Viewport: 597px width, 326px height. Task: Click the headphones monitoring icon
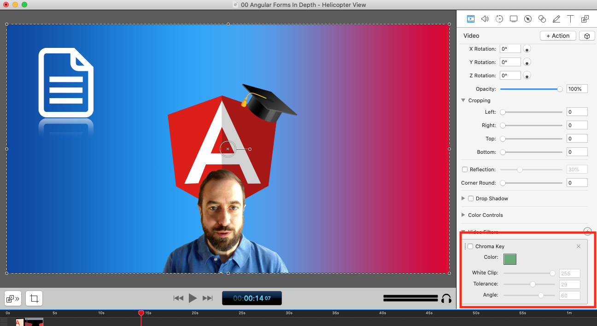tap(446, 298)
